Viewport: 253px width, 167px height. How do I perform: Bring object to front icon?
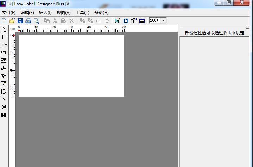[x=82, y=21]
